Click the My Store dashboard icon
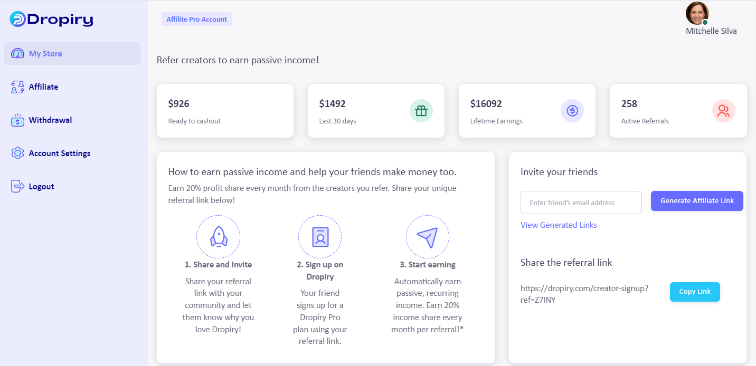Viewport: 756px width, 366px height. point(17,54)
